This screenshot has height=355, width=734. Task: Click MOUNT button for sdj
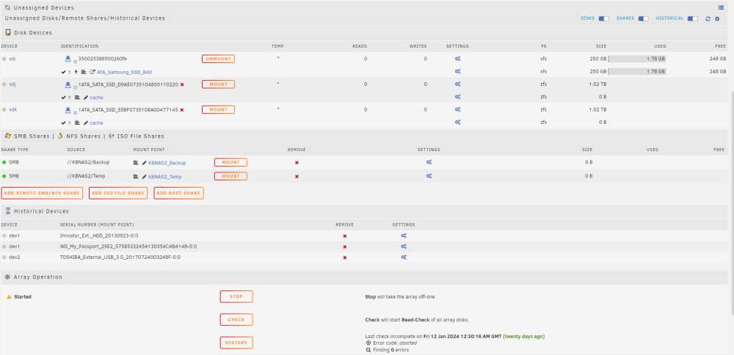pos(218,84)
